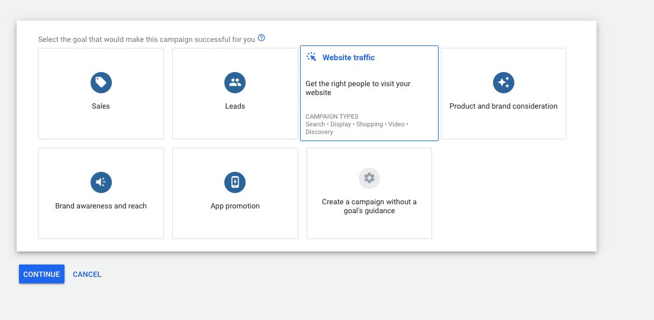Pick the App promotion label

(235, 206)
